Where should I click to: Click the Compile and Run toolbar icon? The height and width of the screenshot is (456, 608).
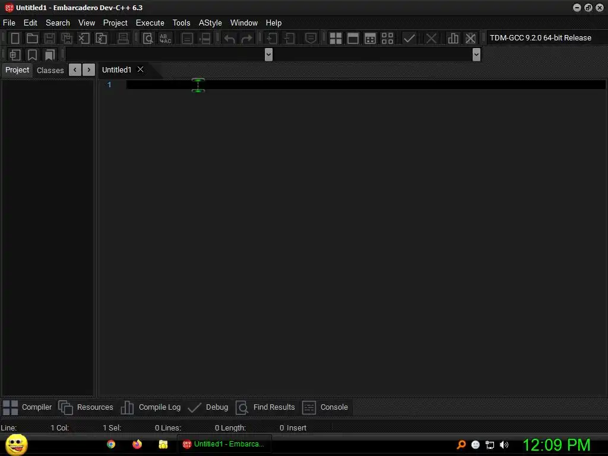(370, 38)
